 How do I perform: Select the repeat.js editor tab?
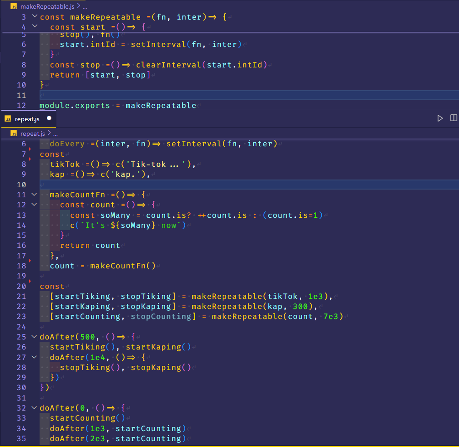coord(28,119)
